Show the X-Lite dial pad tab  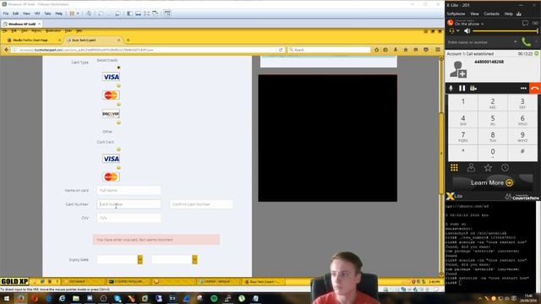[x=454, y=168]
